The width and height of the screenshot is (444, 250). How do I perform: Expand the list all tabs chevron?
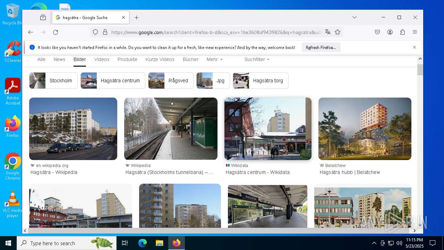tap(355, 17)
